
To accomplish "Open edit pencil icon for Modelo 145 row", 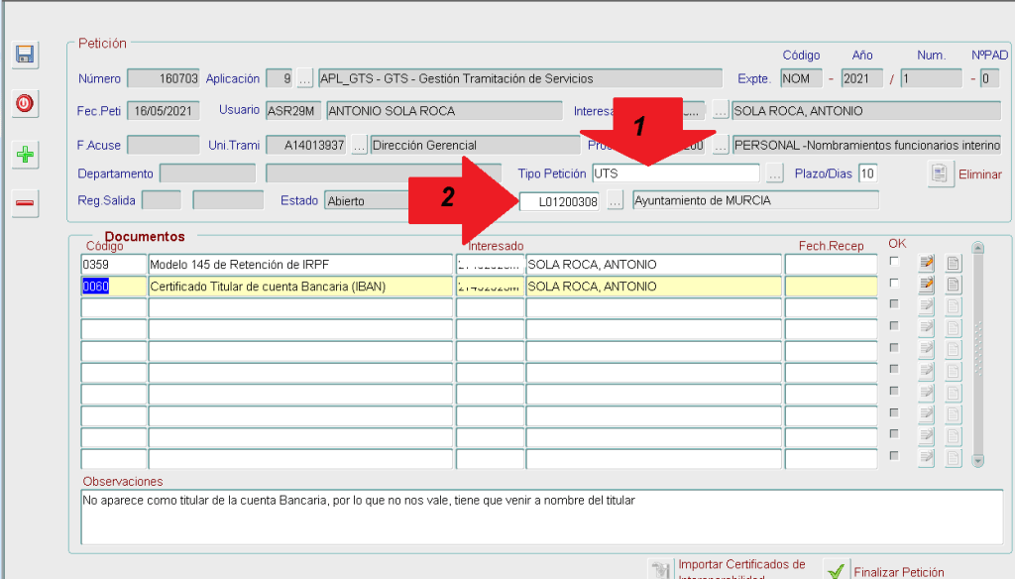I will pyautogui.click(x=927, y=264).
